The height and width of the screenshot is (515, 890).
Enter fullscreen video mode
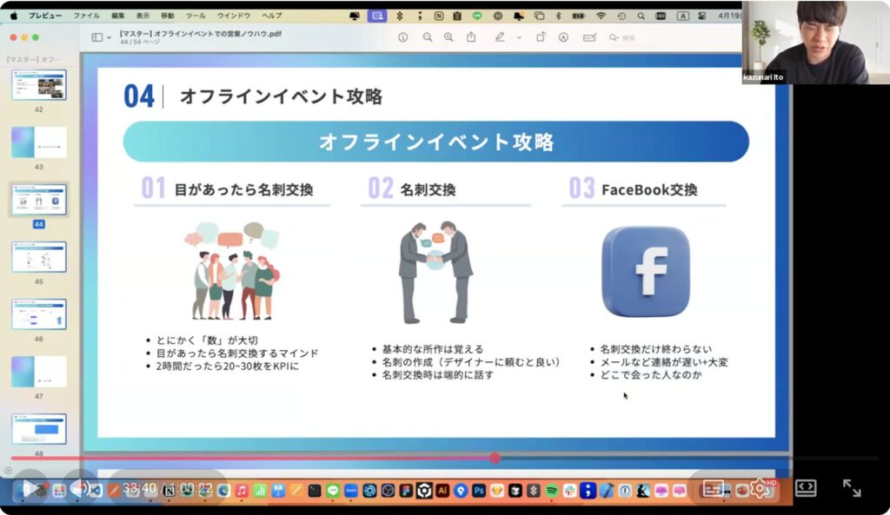pos(852,488)
